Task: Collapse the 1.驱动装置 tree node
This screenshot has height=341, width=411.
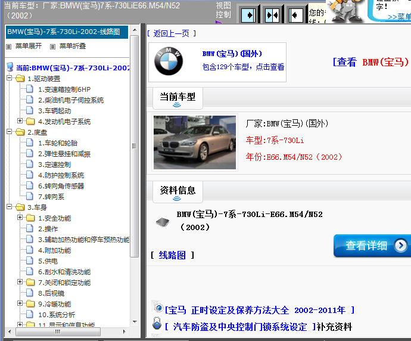Action: (9, 78)
